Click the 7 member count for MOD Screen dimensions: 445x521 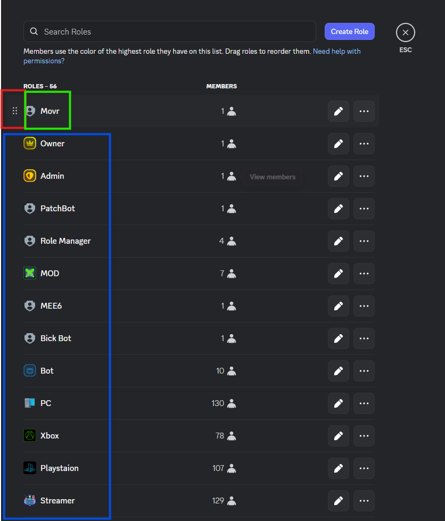coord(228,274)
